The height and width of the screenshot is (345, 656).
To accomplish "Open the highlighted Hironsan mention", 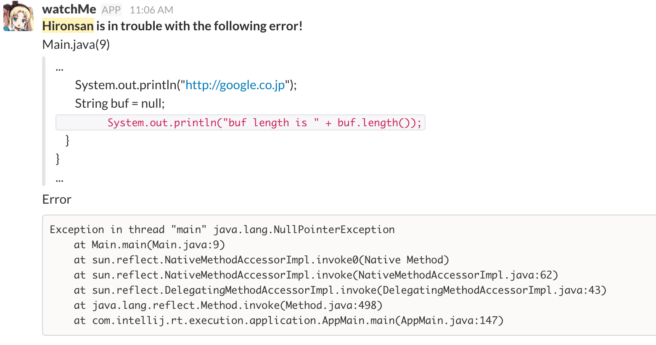I will pyautogui.click(x=68, y=26).
